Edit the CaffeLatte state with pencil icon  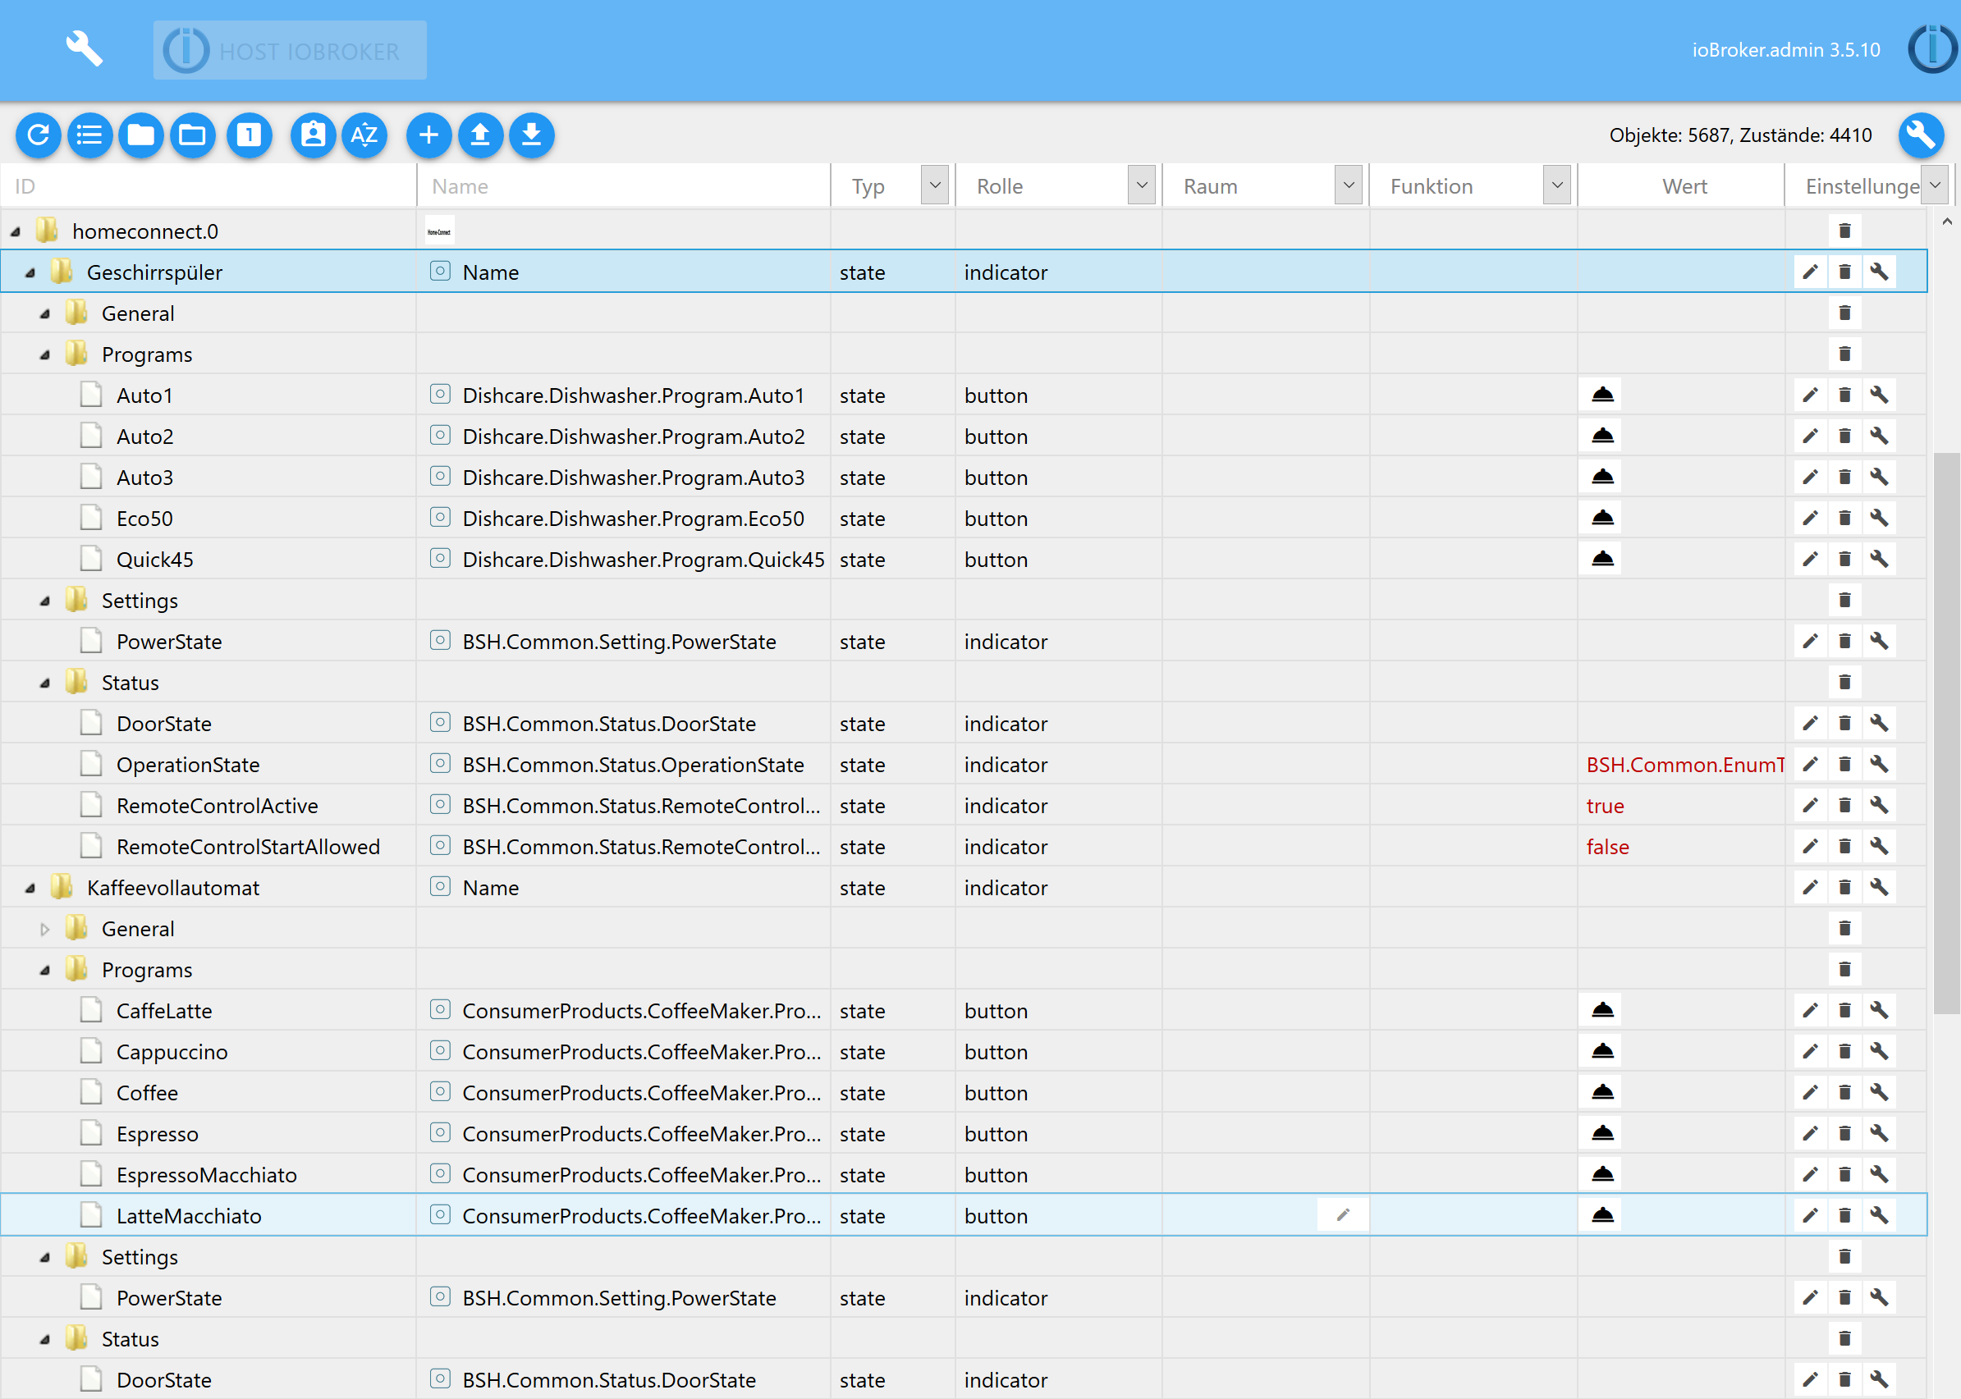1810,1011
